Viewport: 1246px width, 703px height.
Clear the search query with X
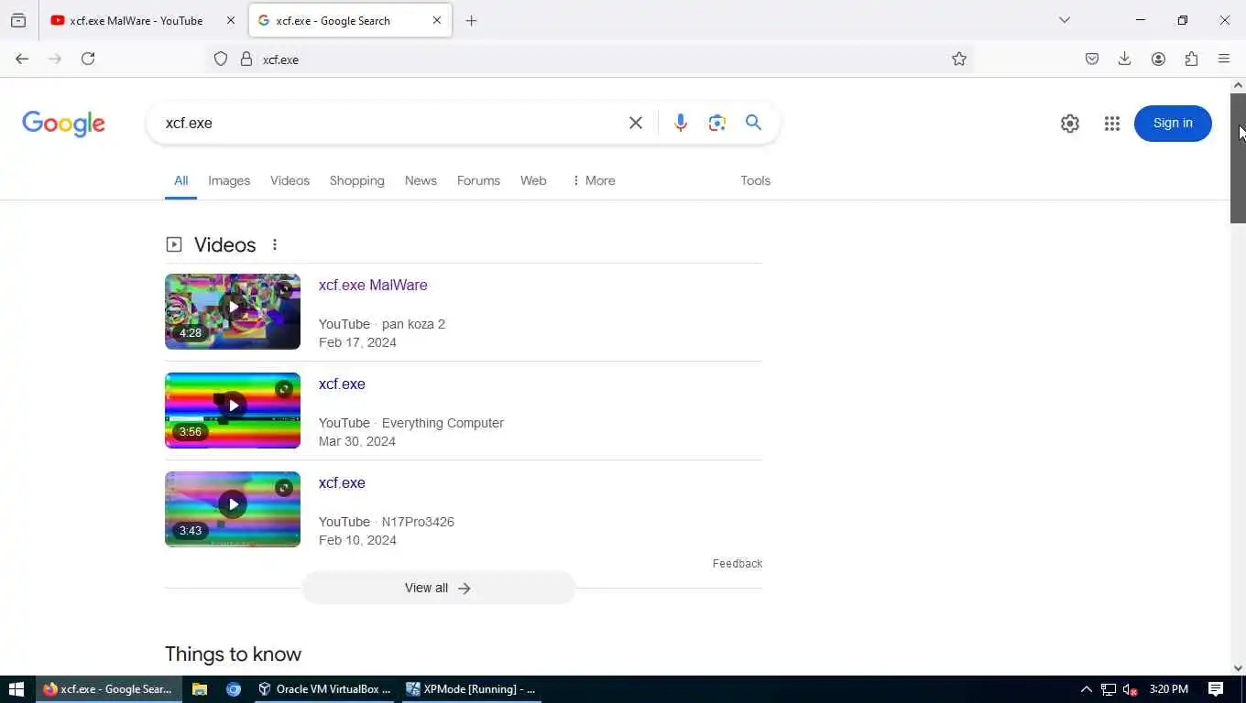636,123
